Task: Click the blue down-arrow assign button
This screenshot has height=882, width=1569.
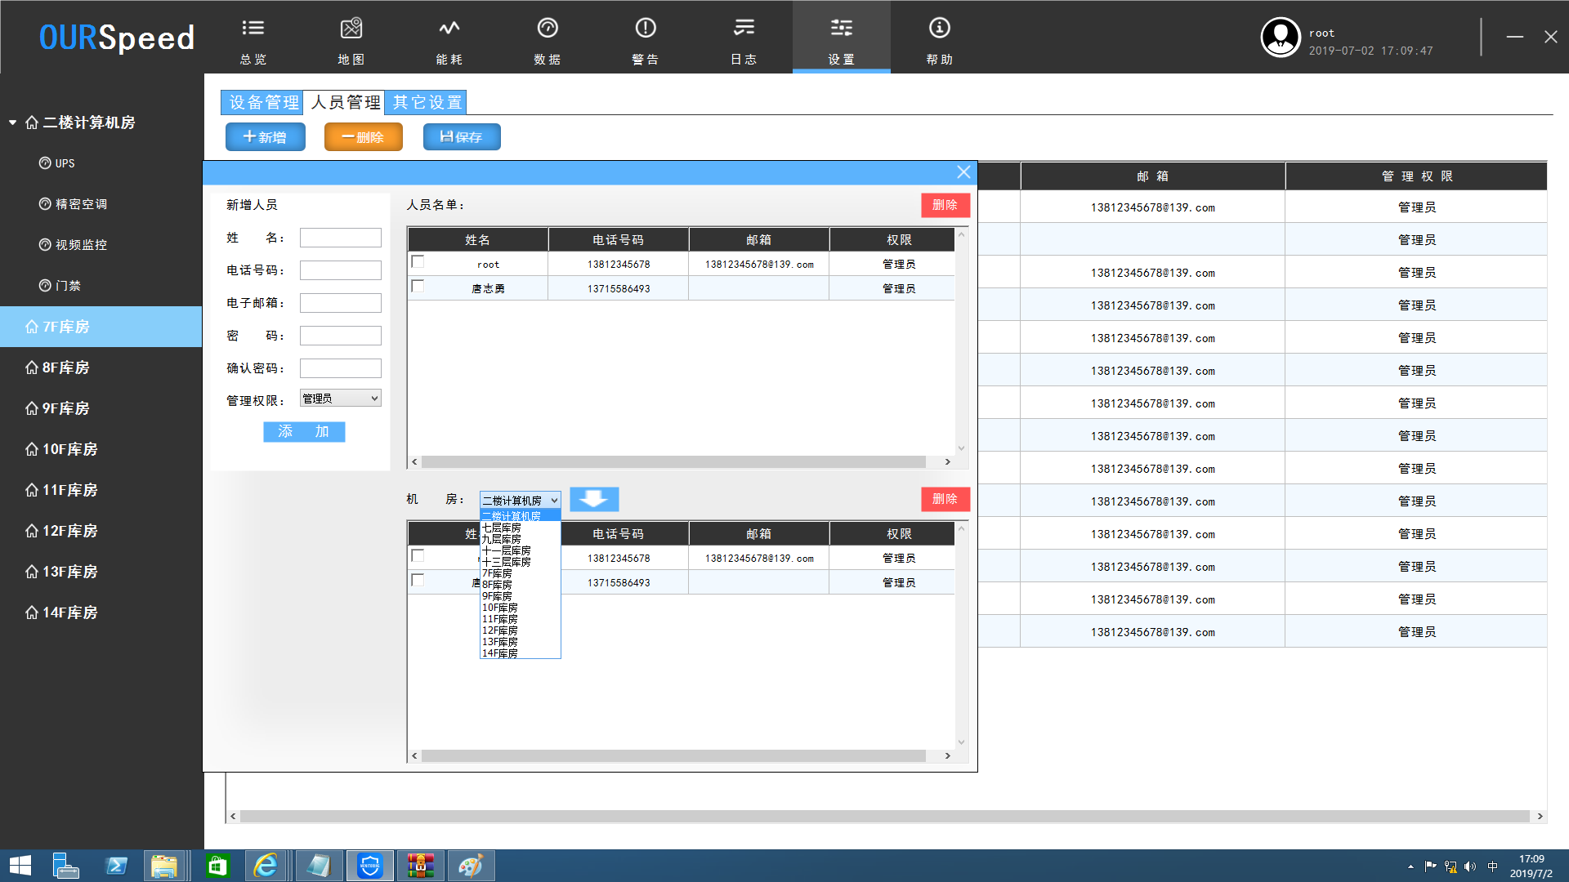Action: [x=594, y=499]
